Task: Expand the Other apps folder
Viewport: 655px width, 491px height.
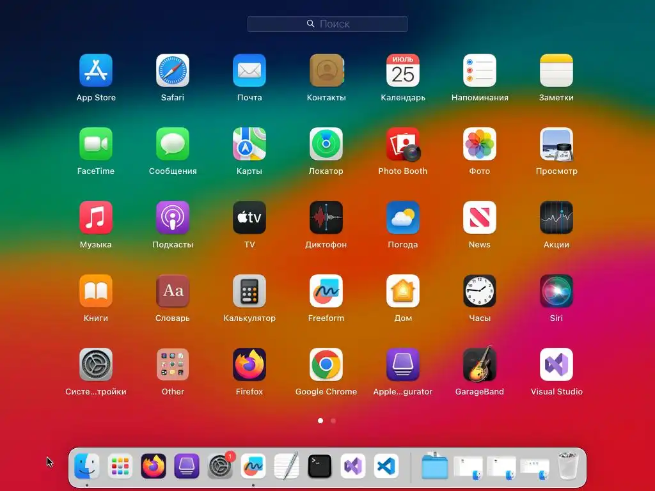Action: [173, 364]
